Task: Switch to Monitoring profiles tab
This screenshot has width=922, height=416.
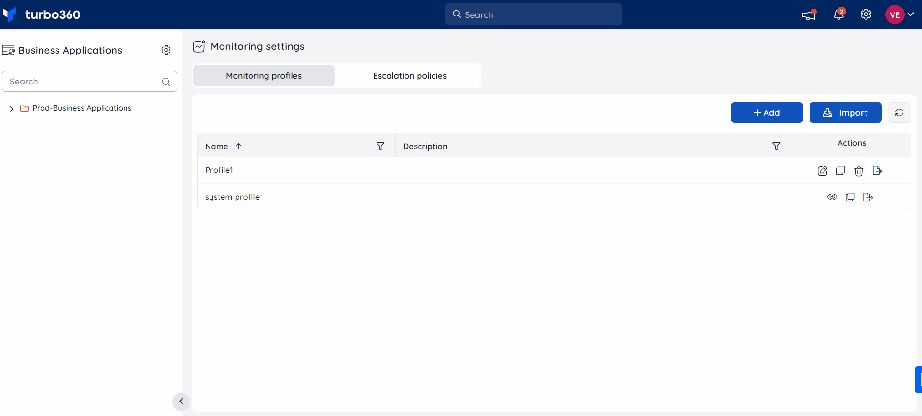Action: [x=264, y=76]
